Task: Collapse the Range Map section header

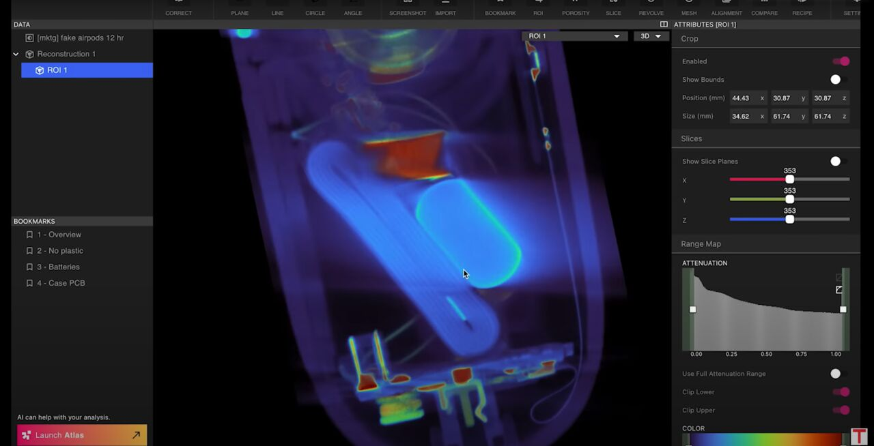Action: 765,243
